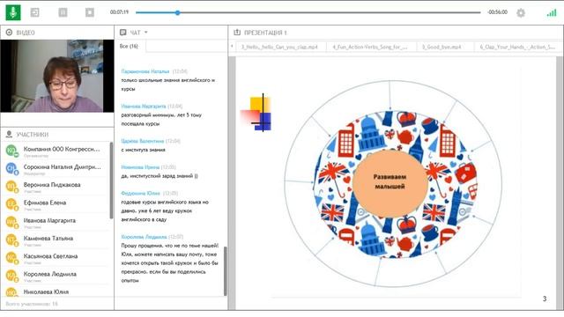Click the Видео panel camera icon
The height and width of the screenshot is (317, 564).
[9, 33]
